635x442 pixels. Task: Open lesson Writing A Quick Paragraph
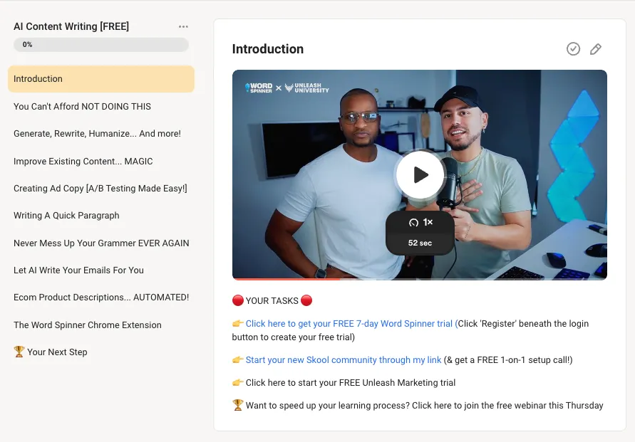click(x=66, y=216)
